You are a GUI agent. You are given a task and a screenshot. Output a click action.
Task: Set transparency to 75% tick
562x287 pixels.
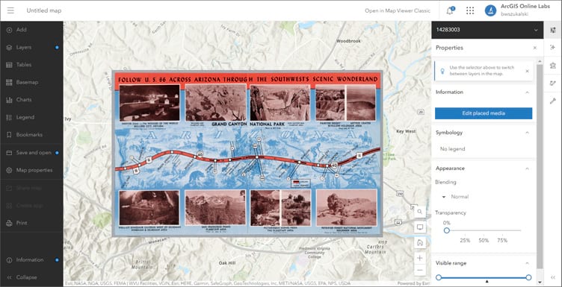tap(502, 241)
